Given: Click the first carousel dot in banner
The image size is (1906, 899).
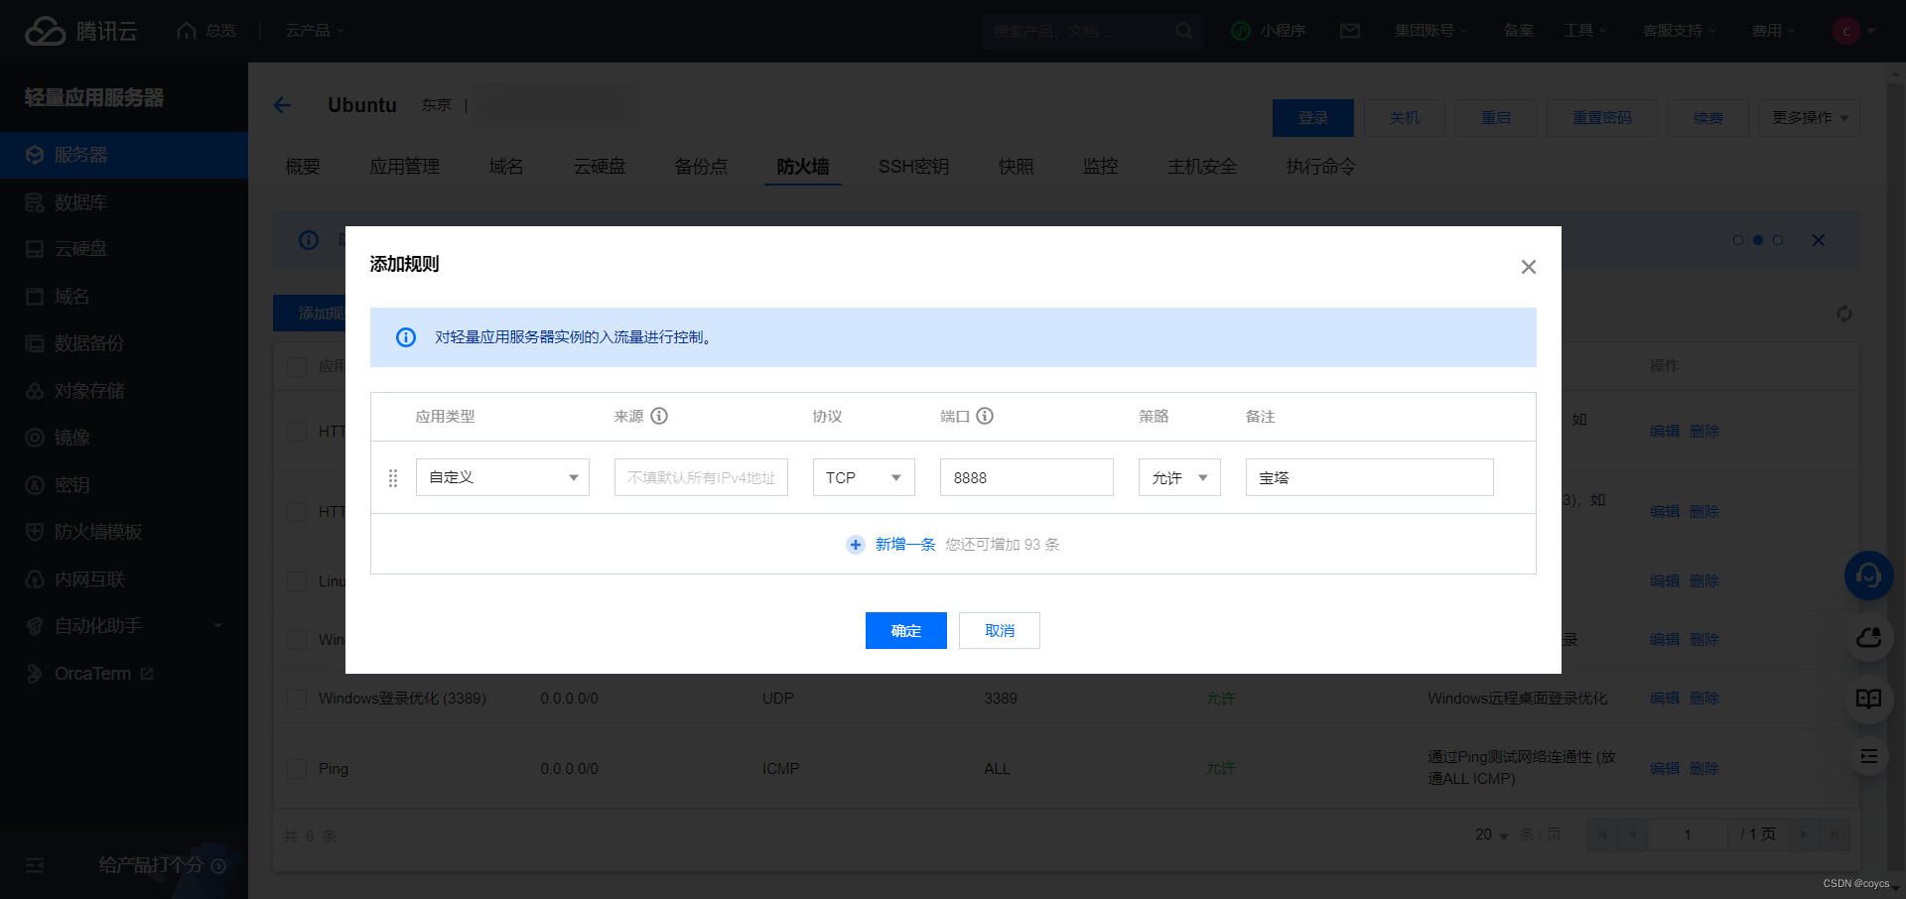Looking at the screenshot, I should (1738, 240).
